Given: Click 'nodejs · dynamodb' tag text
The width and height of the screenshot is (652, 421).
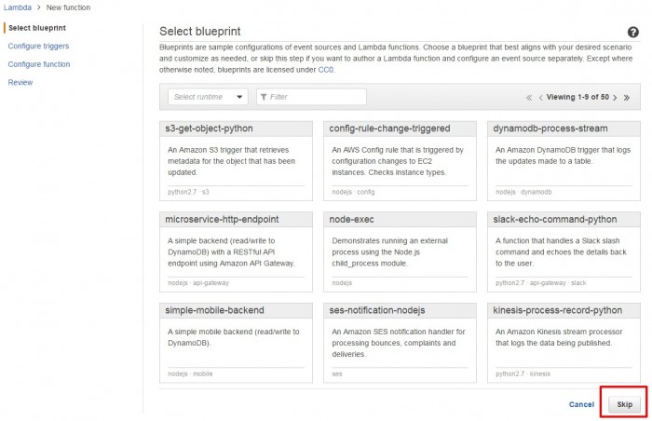Looking at the screenshot, I should tap(523, 192).
